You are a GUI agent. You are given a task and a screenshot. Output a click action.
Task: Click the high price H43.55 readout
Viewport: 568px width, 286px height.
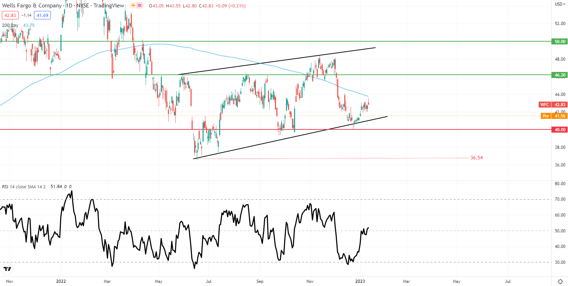173,6
